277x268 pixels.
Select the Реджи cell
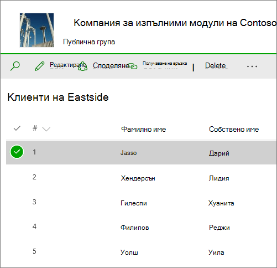pyautogui.click(x=219, y=228)
